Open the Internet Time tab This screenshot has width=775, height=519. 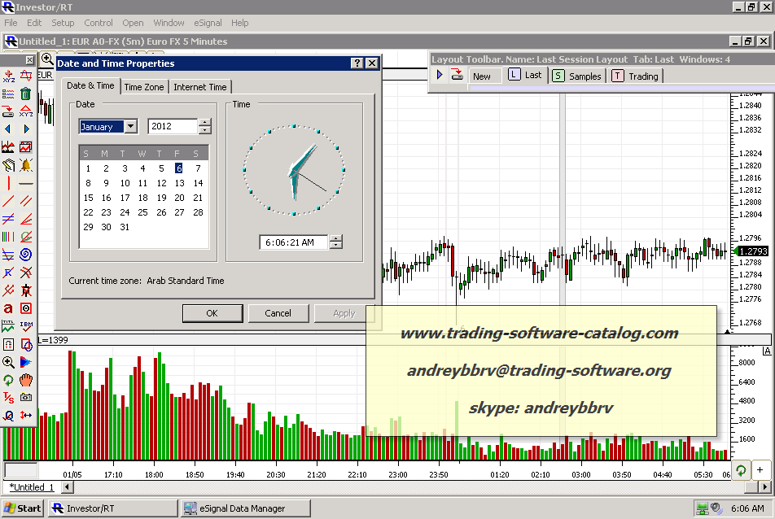(200, 87)
